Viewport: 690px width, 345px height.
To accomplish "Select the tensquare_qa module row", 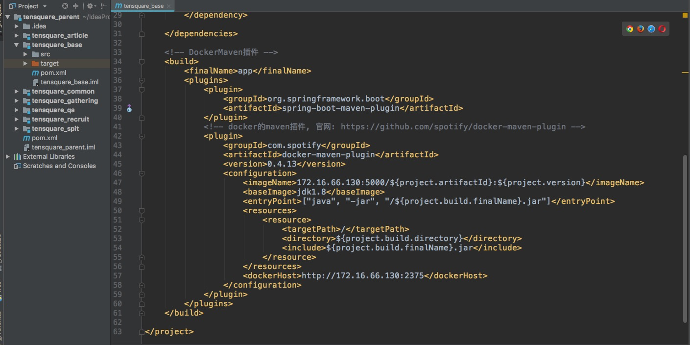I will tap(57, 110).
